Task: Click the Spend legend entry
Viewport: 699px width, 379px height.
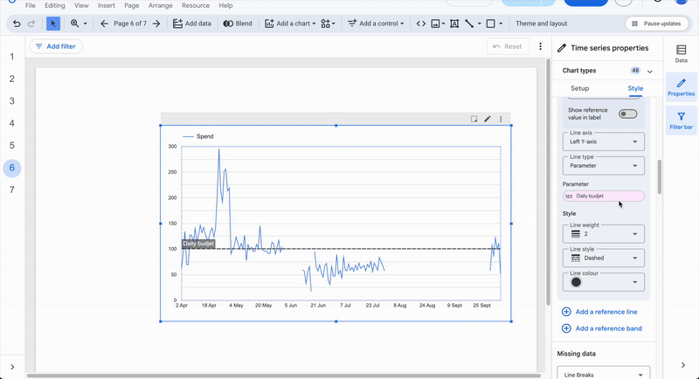Action: pos(199,136)
